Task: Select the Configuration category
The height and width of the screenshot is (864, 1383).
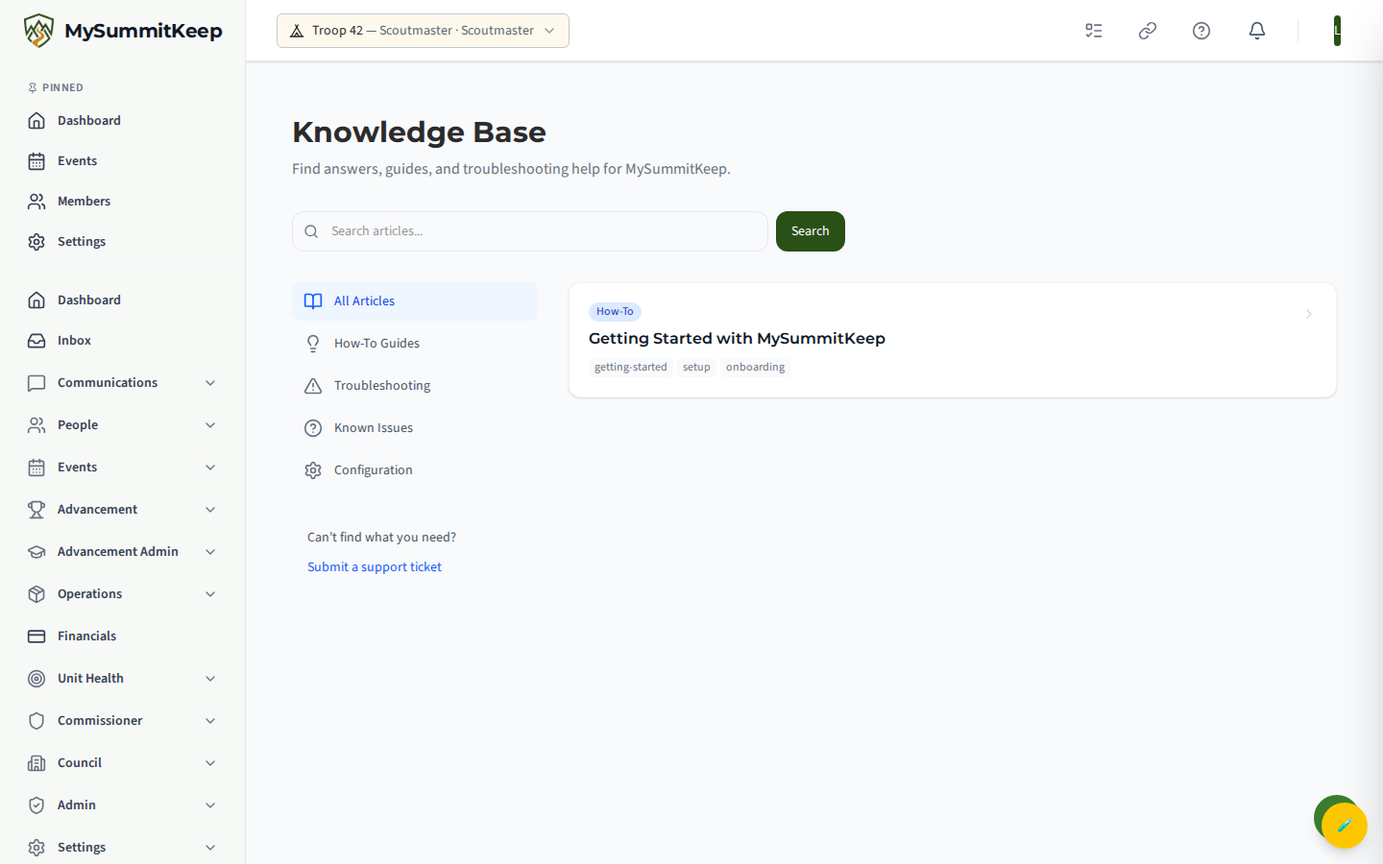Action: pyautogui.click(x=415, y=470)
